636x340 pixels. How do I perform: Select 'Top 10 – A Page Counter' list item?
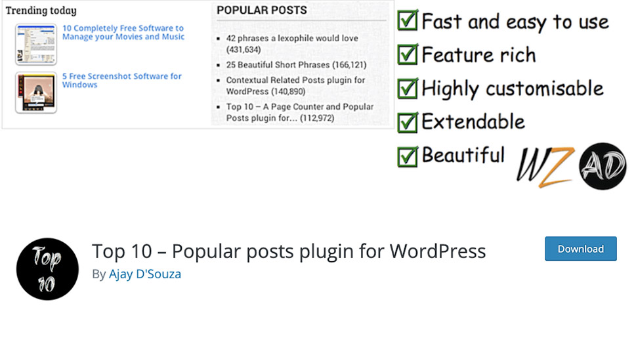click(300, 112)
